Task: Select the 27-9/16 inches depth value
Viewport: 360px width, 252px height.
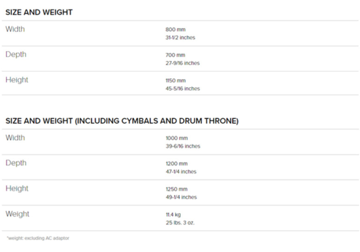Action: coord(182,63)
